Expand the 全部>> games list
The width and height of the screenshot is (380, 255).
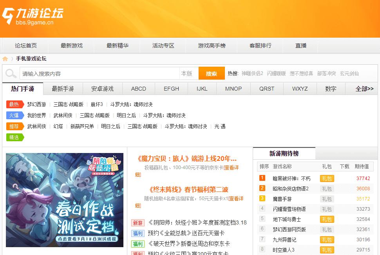pos(364,89)
